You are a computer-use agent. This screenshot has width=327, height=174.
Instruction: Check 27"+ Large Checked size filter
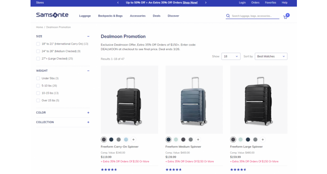(x=38, y=59)
